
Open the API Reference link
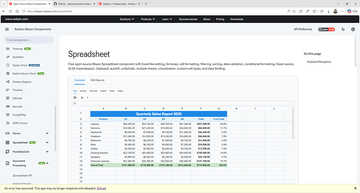coord(303,29)
